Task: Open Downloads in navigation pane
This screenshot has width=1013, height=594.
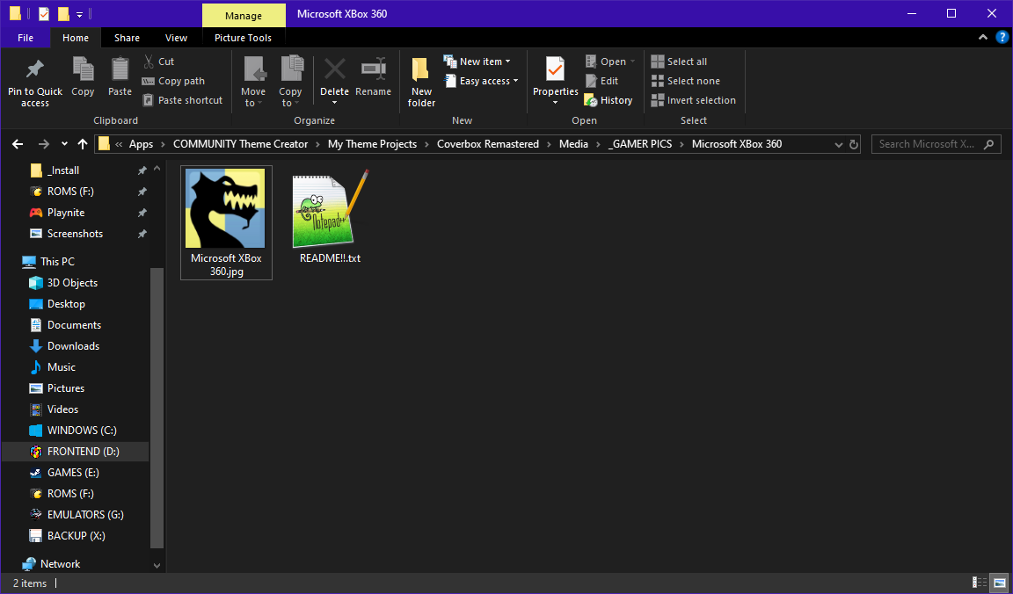Action: click(73, 346)
